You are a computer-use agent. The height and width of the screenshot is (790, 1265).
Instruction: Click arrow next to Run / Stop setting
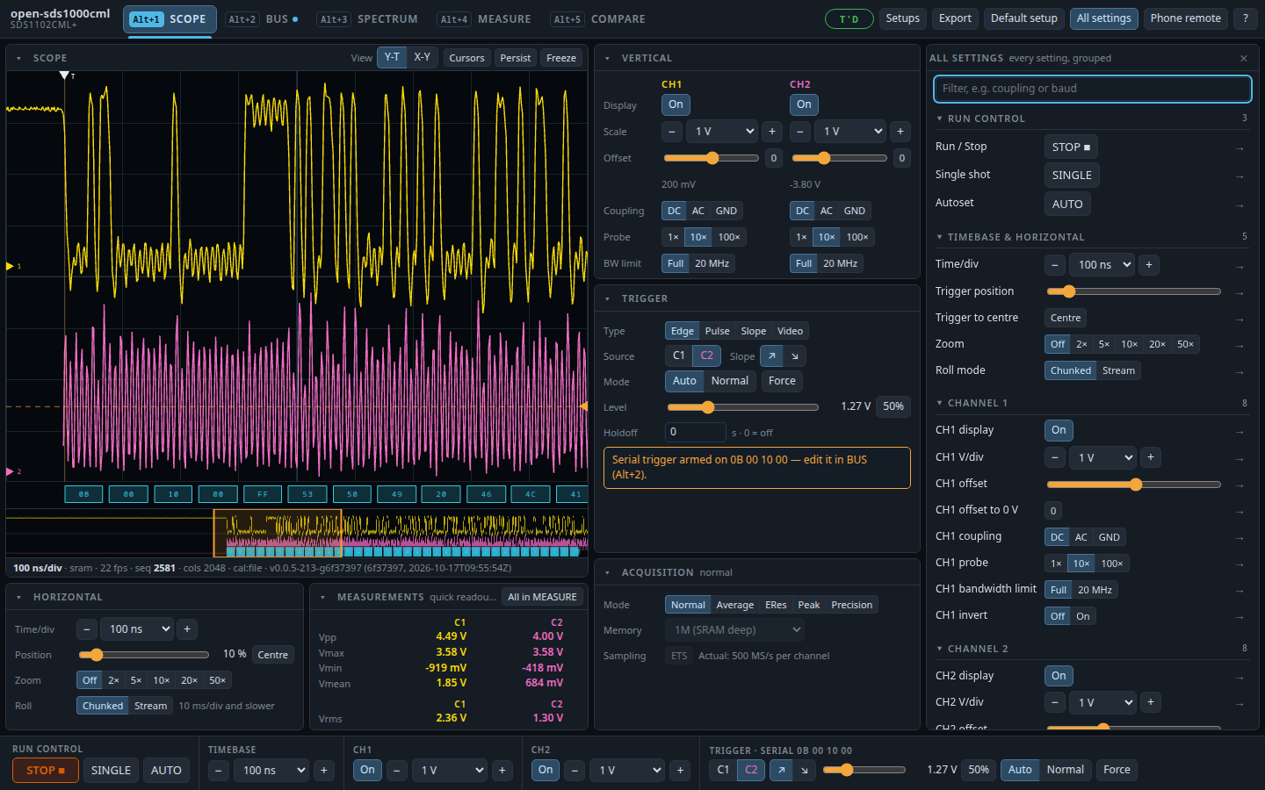click(x=1240, y=148)
